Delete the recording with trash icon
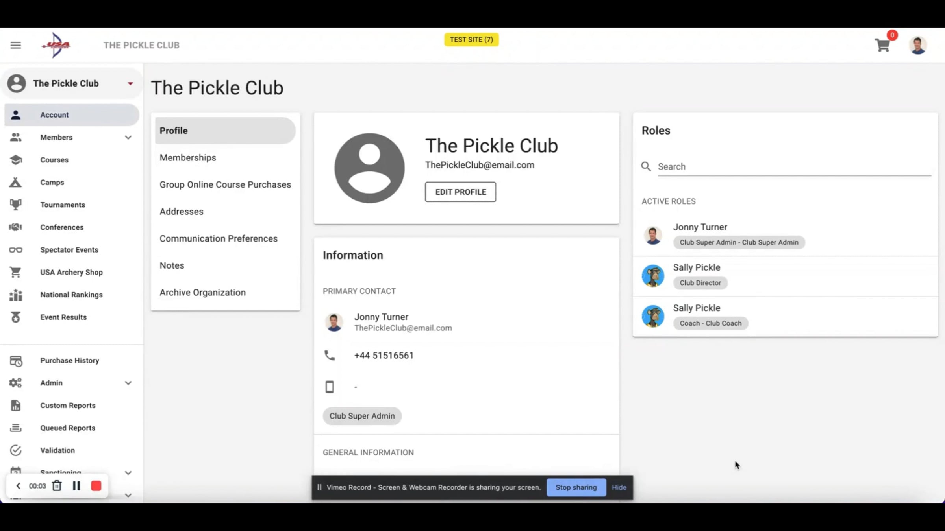 pos(57,486)
